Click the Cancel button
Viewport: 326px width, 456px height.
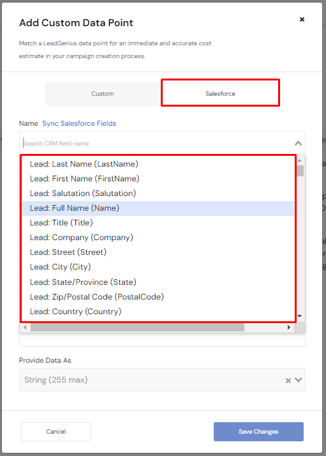pos(56,432)
